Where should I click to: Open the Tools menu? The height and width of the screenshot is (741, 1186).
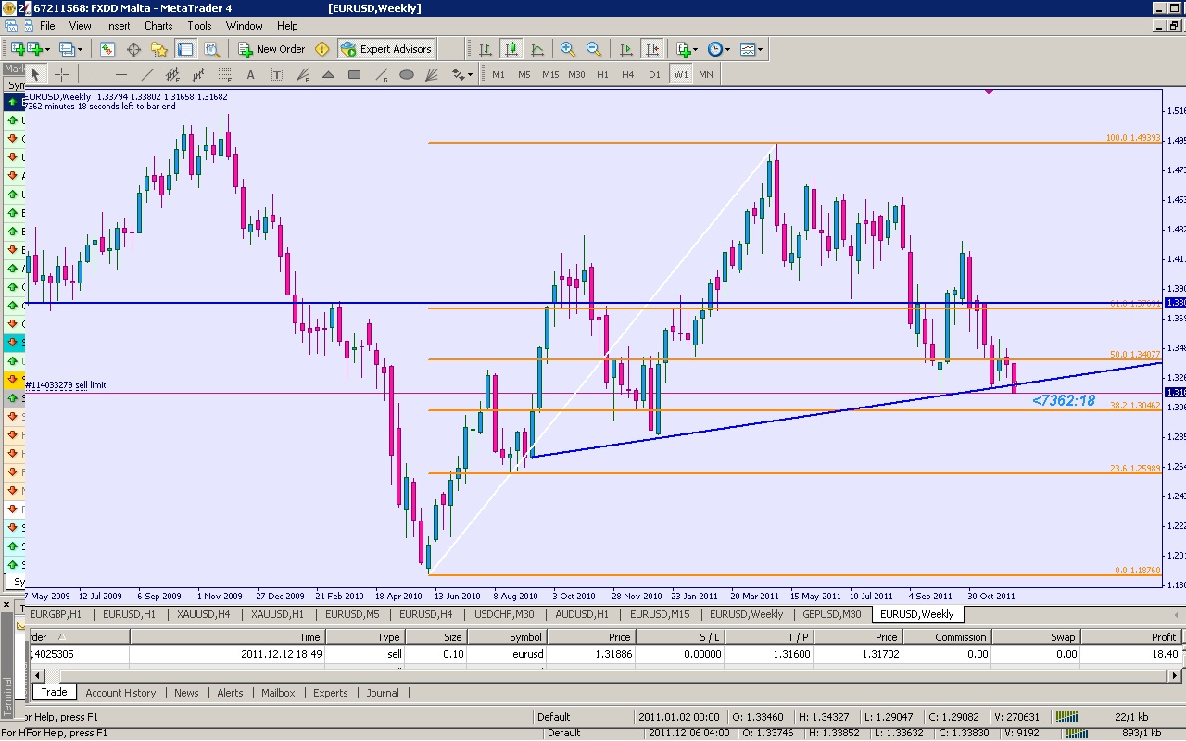(199, 26)
